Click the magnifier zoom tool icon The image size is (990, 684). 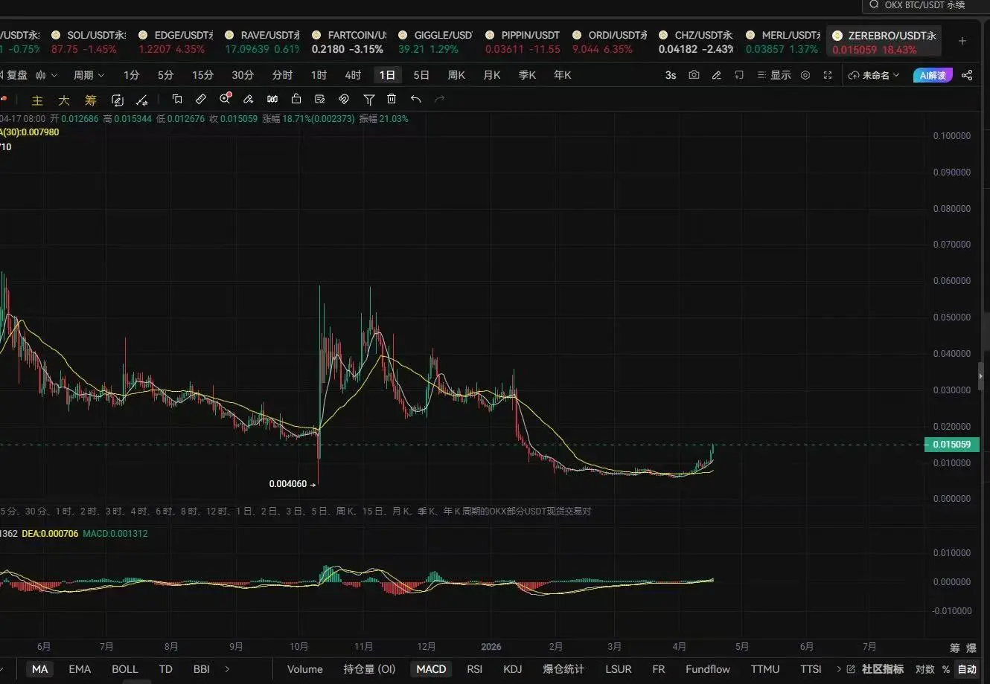tap(226, 98)
